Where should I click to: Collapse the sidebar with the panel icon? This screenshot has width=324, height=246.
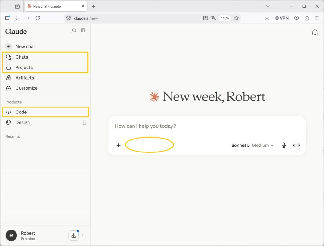point(83,30)
